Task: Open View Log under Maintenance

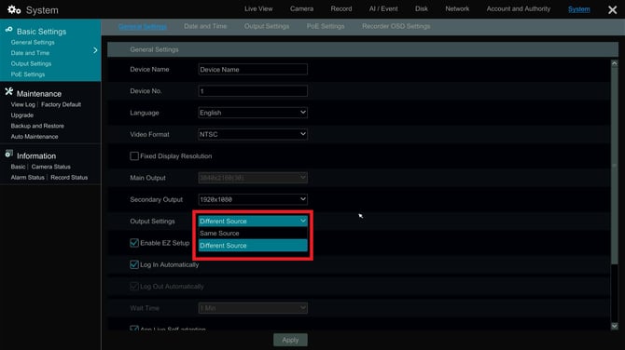Action: coord(22,104)
